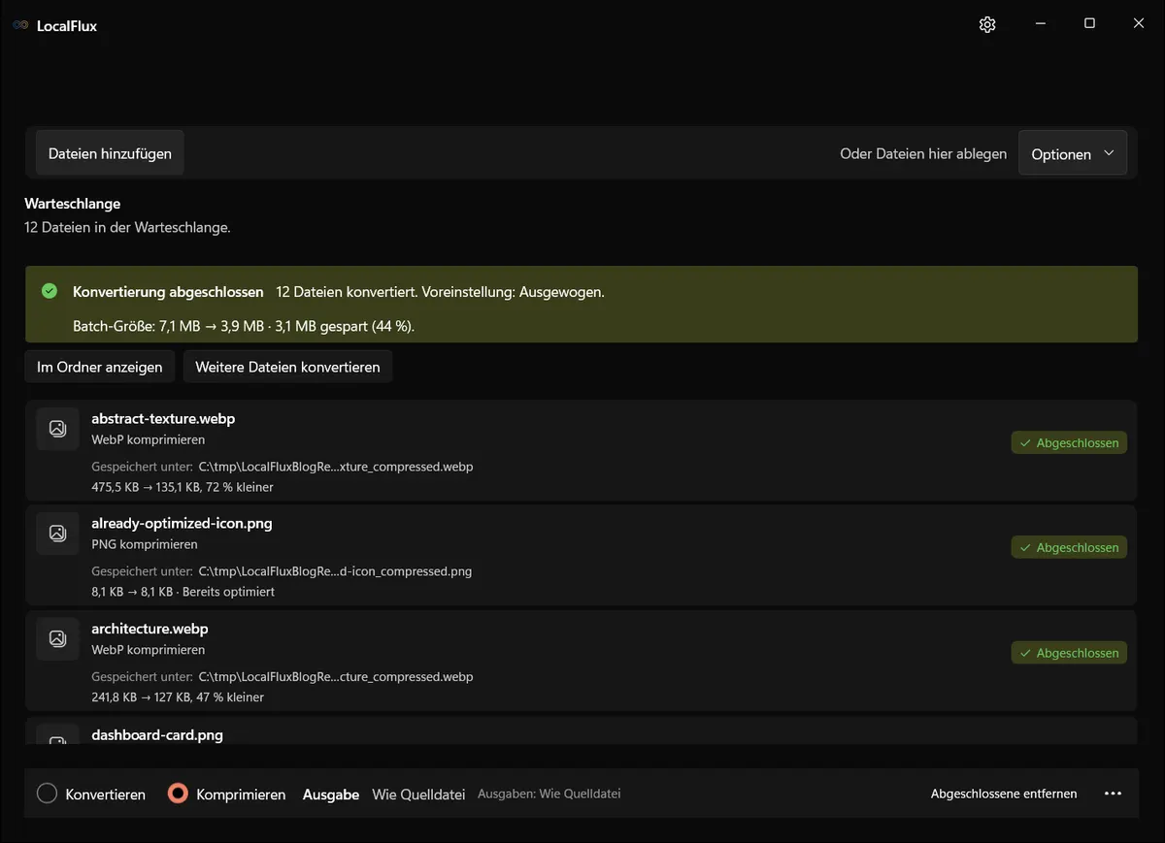The image size is (1165, 843).
Task: Click Im Ordner anzeigen
Action: [100, 367]
